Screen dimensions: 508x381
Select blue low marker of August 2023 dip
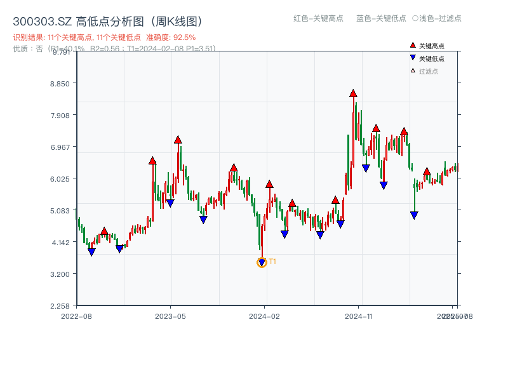click(203, 220)
